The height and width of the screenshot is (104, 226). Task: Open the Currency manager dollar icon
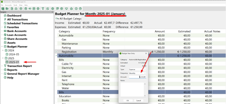38,9
